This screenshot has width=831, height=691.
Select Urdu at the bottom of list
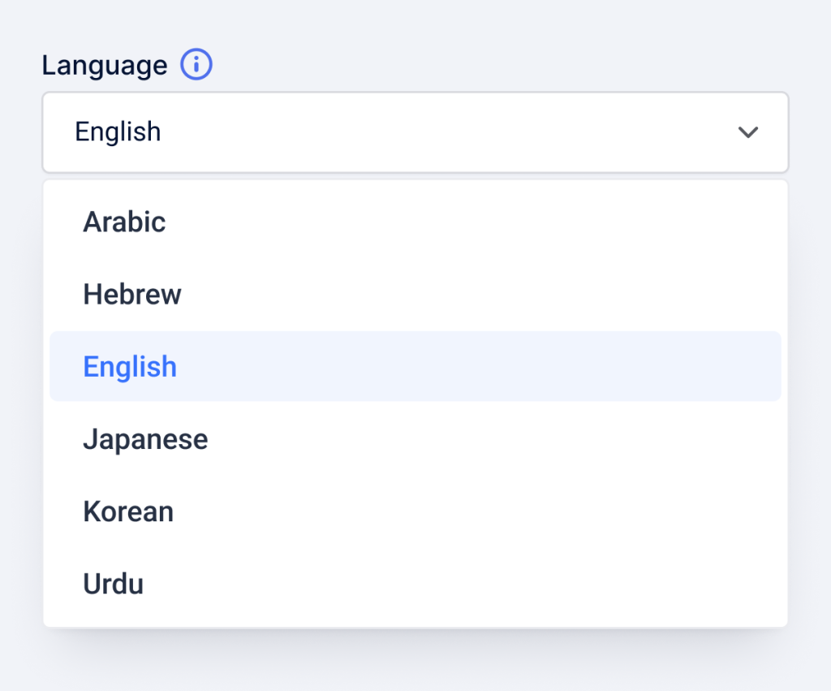(114, 584)
